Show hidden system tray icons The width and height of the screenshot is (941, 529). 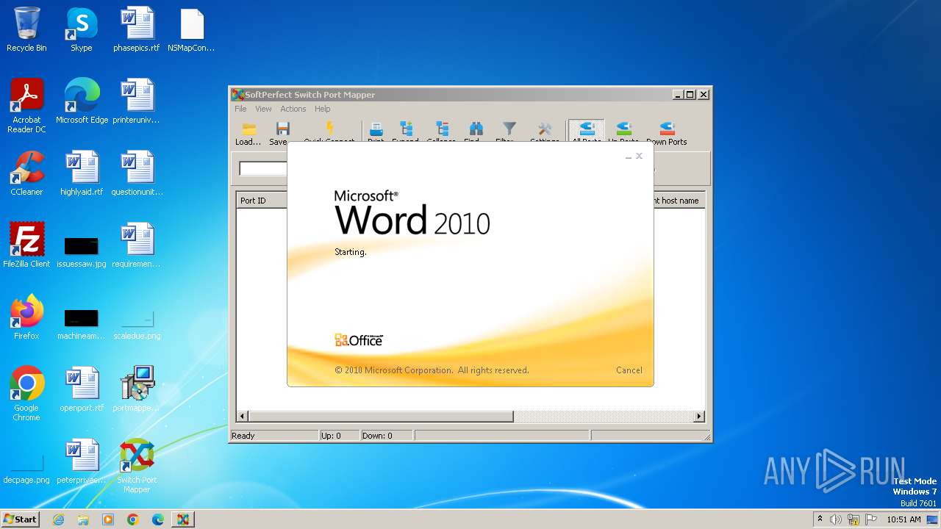click(x=820, y=519)
